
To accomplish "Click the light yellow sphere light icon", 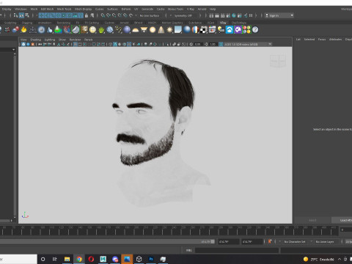I will 153,30.
